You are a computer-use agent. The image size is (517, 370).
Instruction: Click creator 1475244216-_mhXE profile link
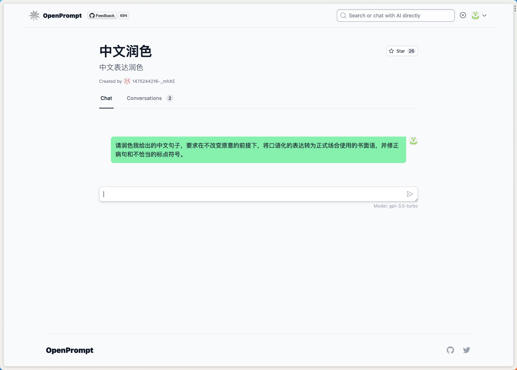[153, 81]
